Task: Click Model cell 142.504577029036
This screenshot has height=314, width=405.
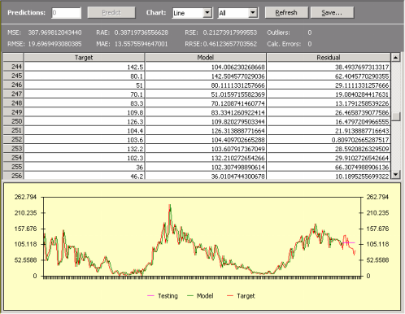Action: pos(206,76)
